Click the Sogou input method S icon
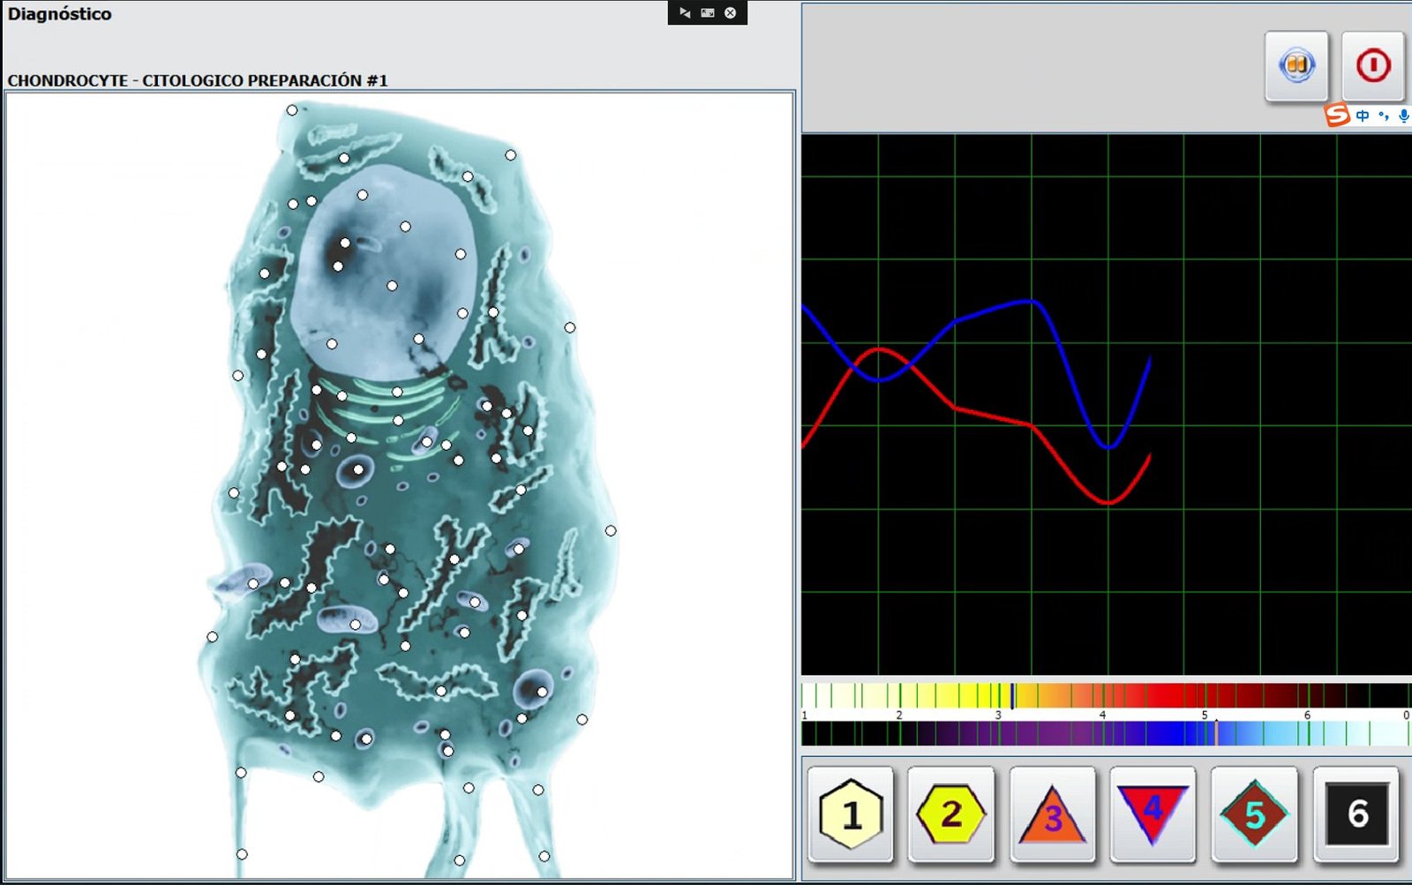1412x885 pixels. (x=1337, y=115)
